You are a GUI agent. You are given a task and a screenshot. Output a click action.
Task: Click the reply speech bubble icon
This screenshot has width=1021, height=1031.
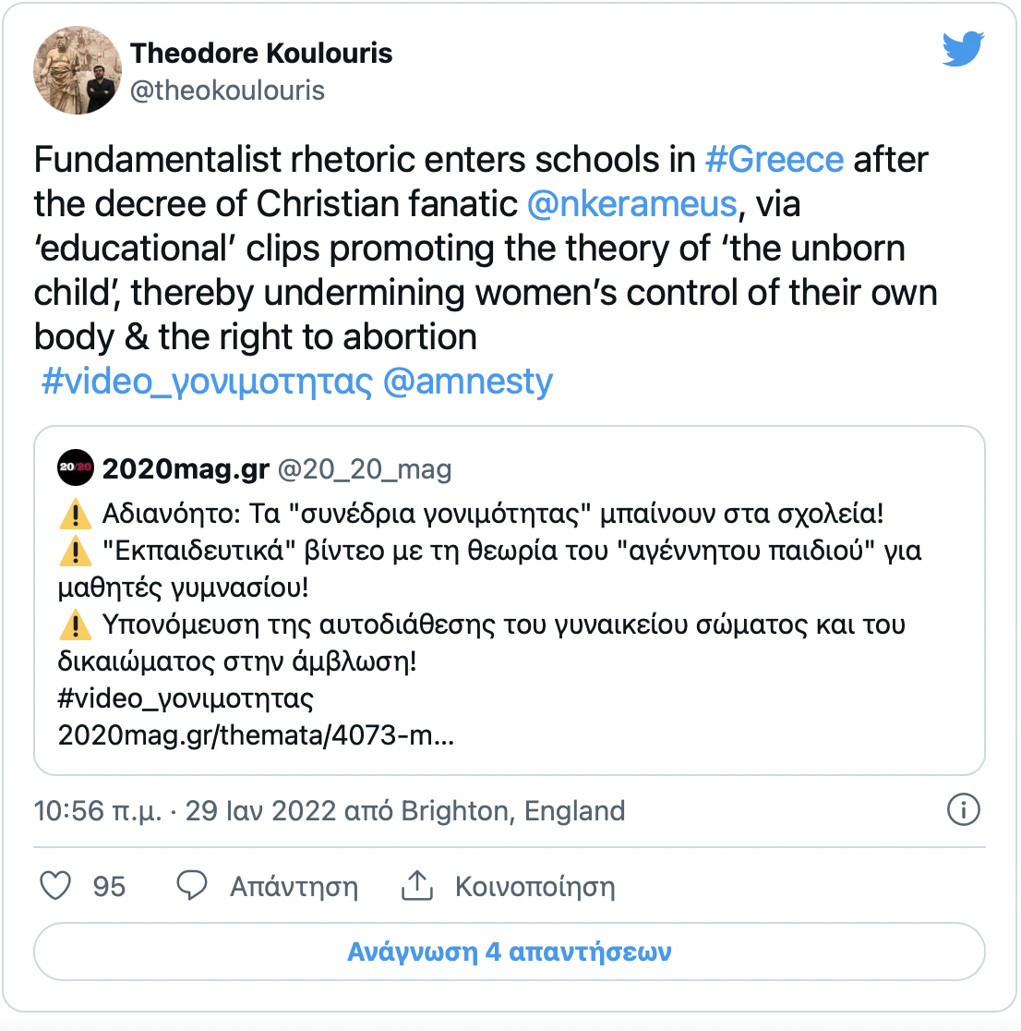tap(191, 886)
